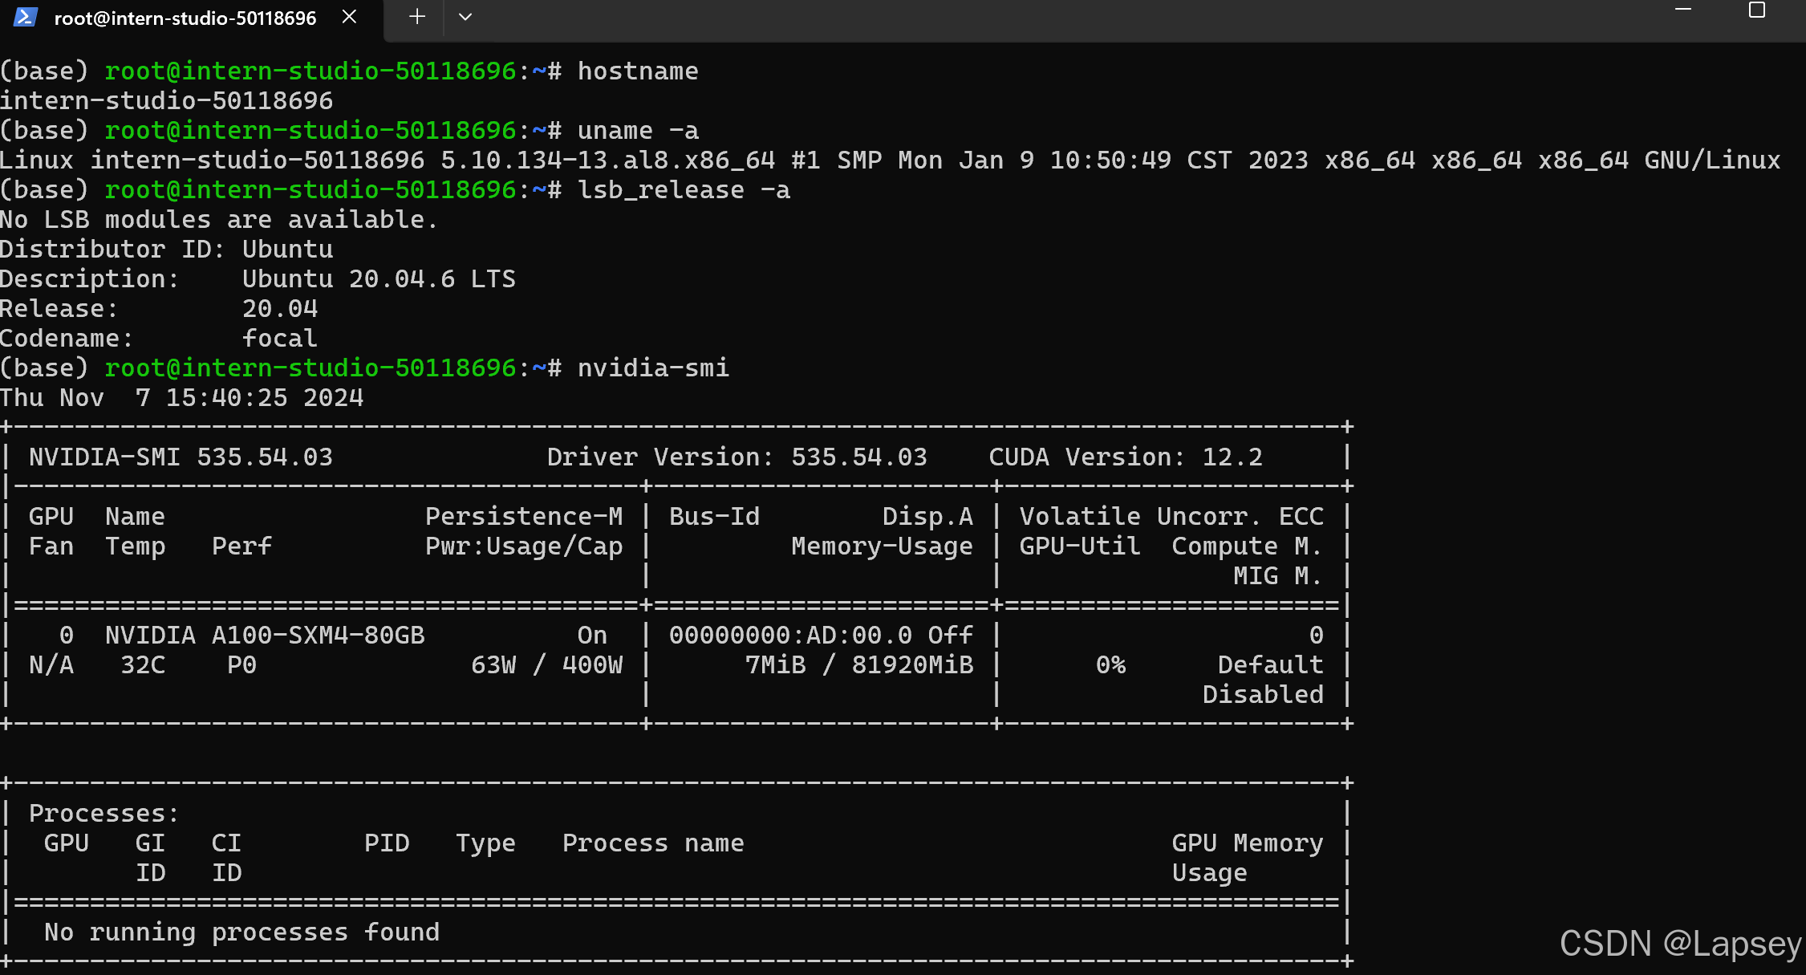1806x975 pixels.
Task: Click the No running processes found line
Action: [241, 932]
